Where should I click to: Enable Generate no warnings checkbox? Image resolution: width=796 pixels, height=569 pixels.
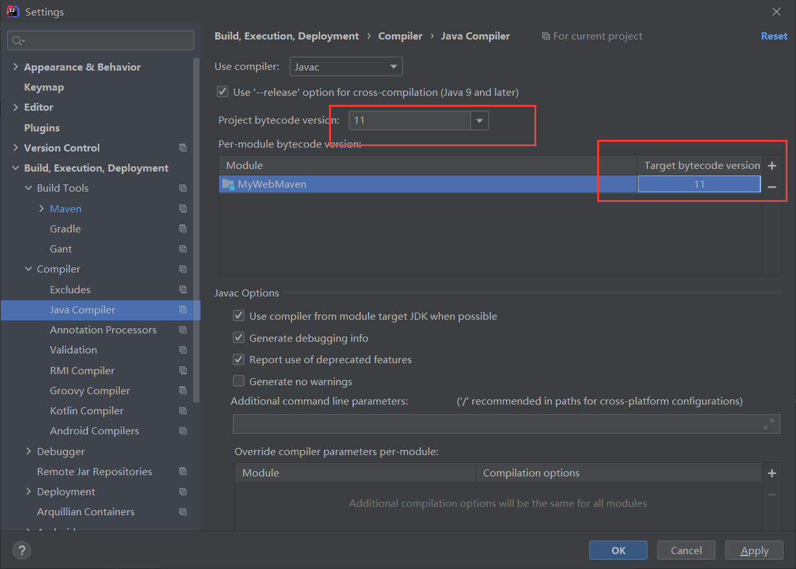(x=238, y=381)
